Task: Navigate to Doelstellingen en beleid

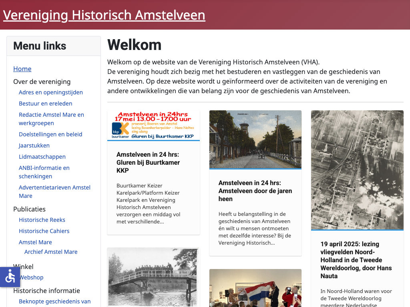Action: click(50, 134)
